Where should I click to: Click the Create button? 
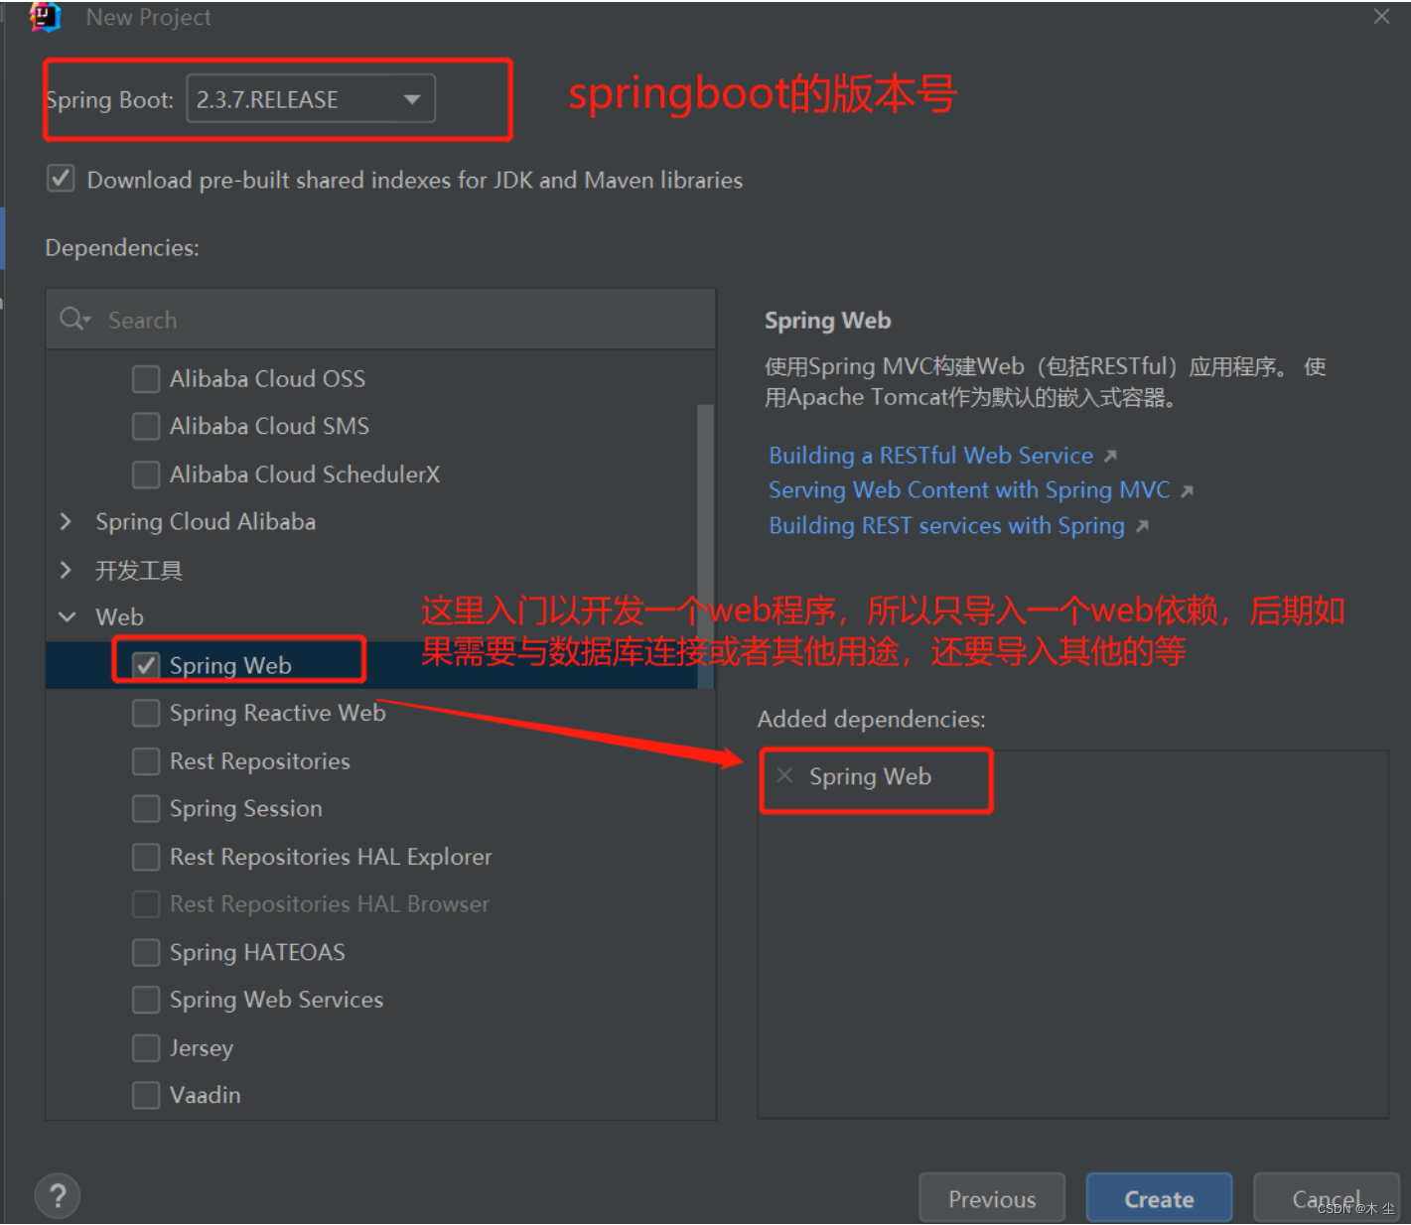[x=1159, y=1198]
